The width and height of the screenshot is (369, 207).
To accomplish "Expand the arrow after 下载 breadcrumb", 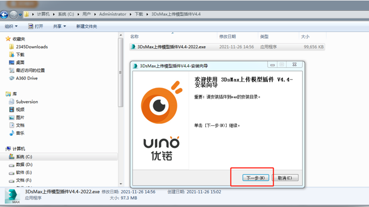I will pos(147,14).
